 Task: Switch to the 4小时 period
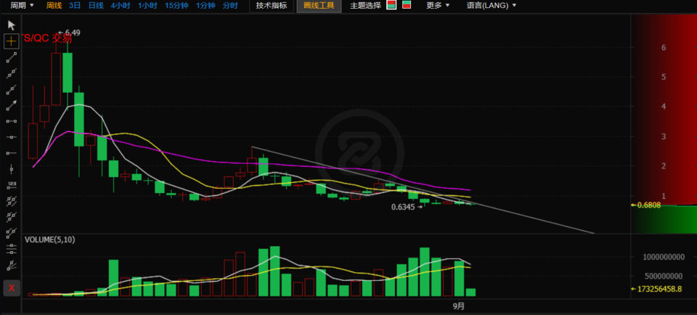(120, 6)
